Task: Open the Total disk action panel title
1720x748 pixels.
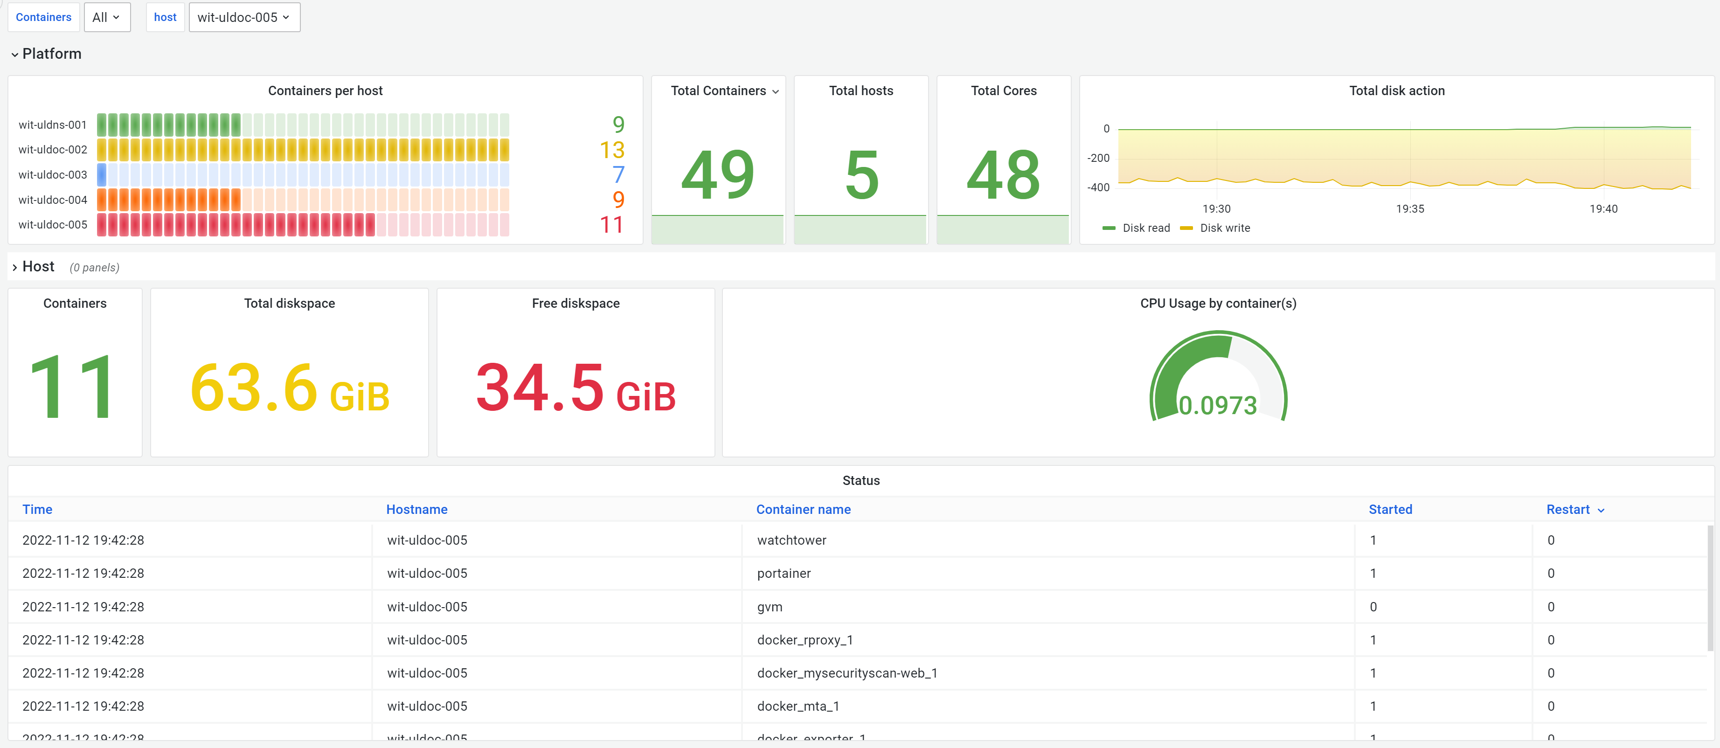Action: click(x=1396, y=91)
